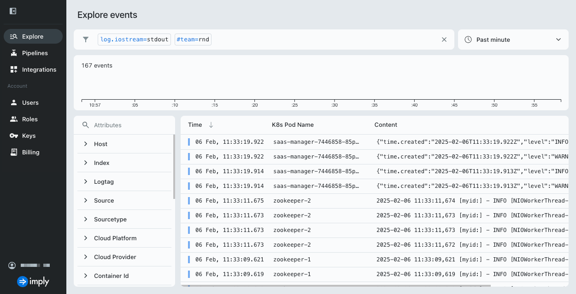The image size is (576, 294).
Task: Open the 11:33:19.922 WARN event row
Action: pyautogui.click(x=374, y=157)
